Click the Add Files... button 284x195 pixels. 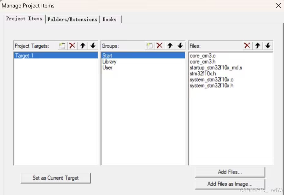click(230, 172)
